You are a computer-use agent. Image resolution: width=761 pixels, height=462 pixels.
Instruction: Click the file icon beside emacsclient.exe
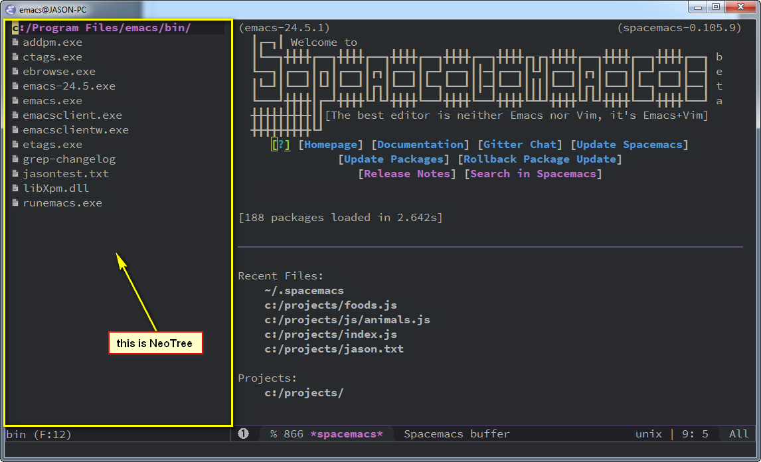click(x=15, y=115)
